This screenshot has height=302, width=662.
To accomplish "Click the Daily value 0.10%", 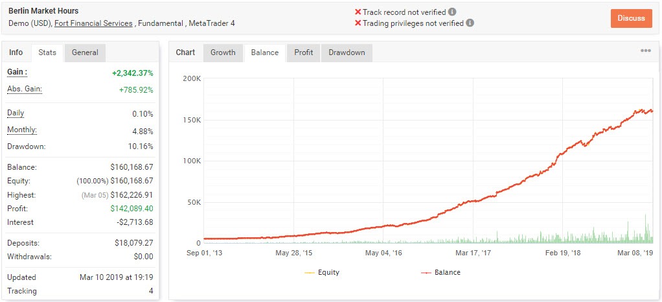I will pos(143,114).
